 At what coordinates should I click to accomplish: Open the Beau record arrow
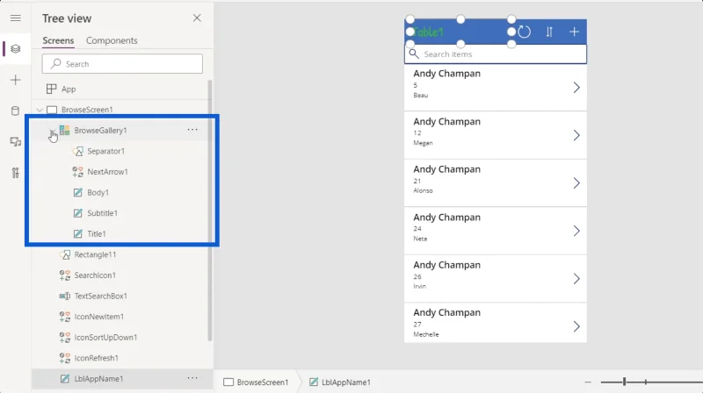[576, 88]
